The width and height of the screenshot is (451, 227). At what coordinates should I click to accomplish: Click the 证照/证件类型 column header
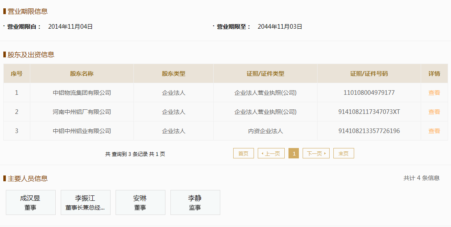[x=265, y=73]
